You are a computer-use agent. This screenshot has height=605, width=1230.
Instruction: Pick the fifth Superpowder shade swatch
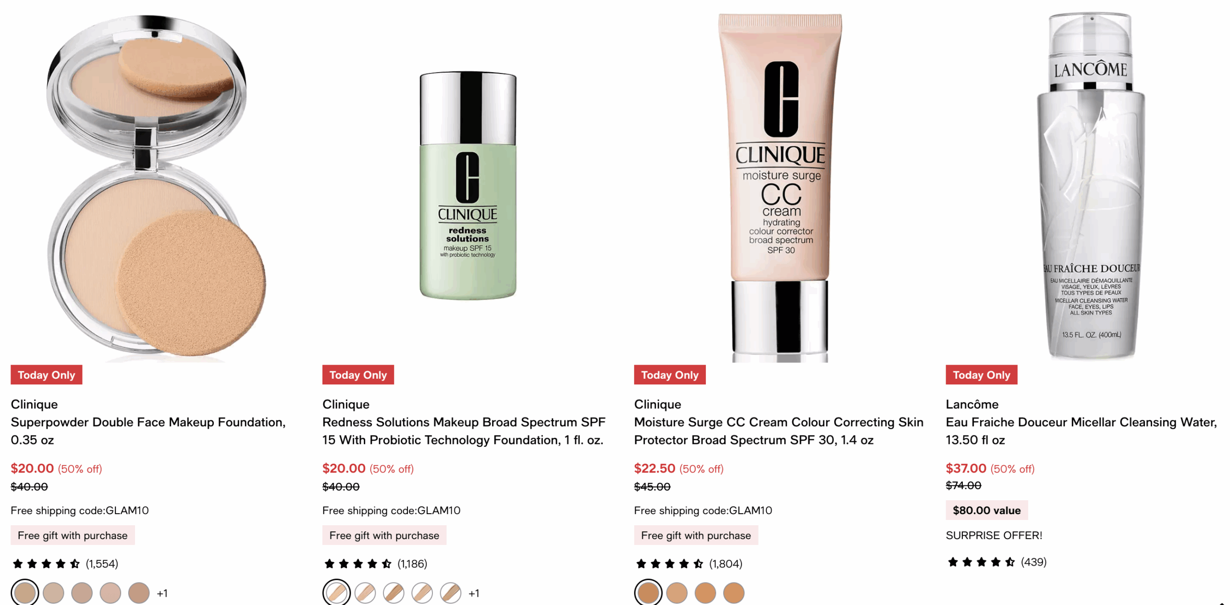tap(139, 593)
